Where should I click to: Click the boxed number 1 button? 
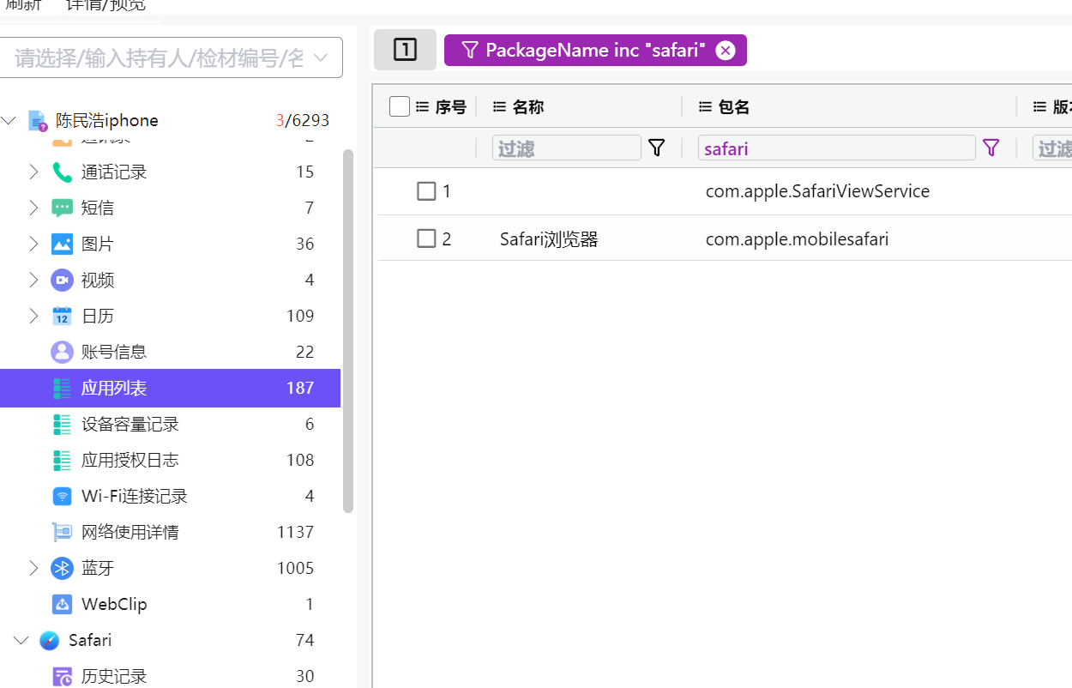click(x=405, y=50)
